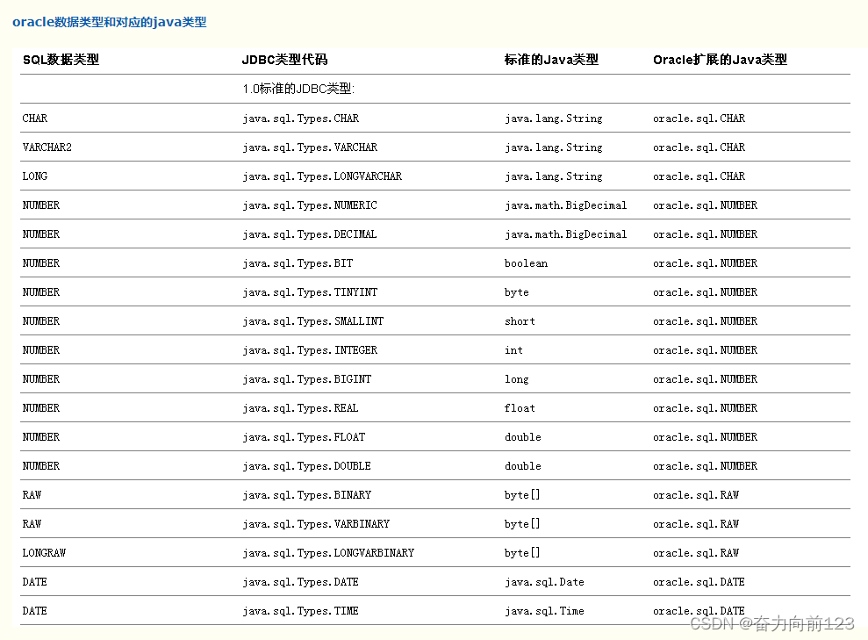Click the java.sql.Date cell

click(544, 582)
